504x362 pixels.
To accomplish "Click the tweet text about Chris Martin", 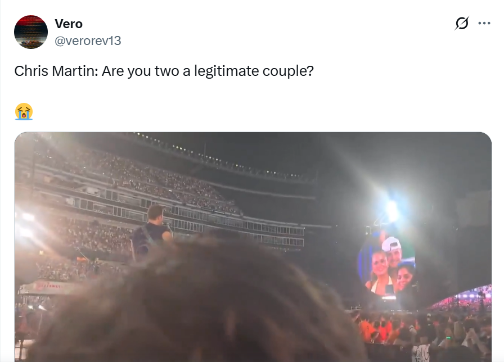I will pos(164,71).
